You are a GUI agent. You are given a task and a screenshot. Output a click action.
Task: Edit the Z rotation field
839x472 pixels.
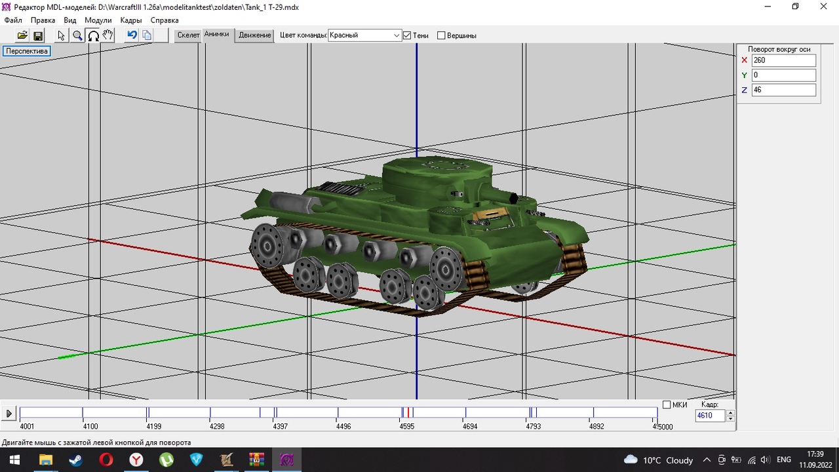783,90
